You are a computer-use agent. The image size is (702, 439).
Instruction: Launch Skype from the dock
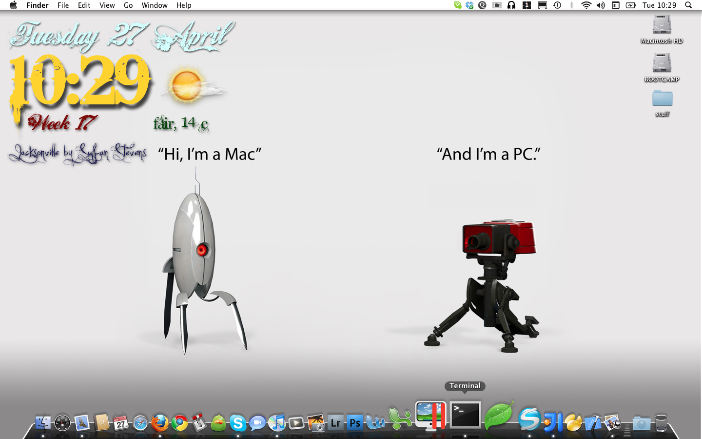tap(238, 423)
